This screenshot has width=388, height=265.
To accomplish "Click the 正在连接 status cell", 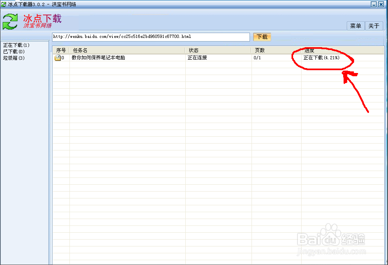I will click(197, 58).
